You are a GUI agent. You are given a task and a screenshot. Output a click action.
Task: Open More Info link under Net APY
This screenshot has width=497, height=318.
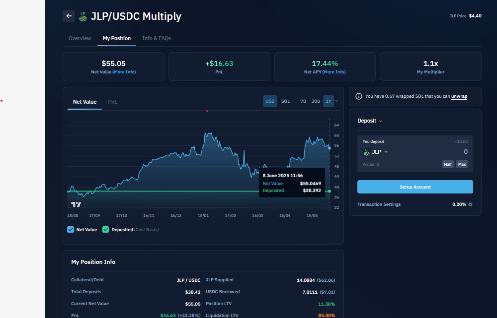(334, 72)
